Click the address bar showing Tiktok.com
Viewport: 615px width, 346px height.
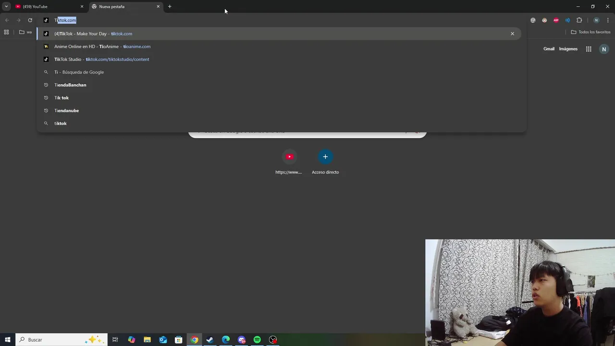[279, 20]
